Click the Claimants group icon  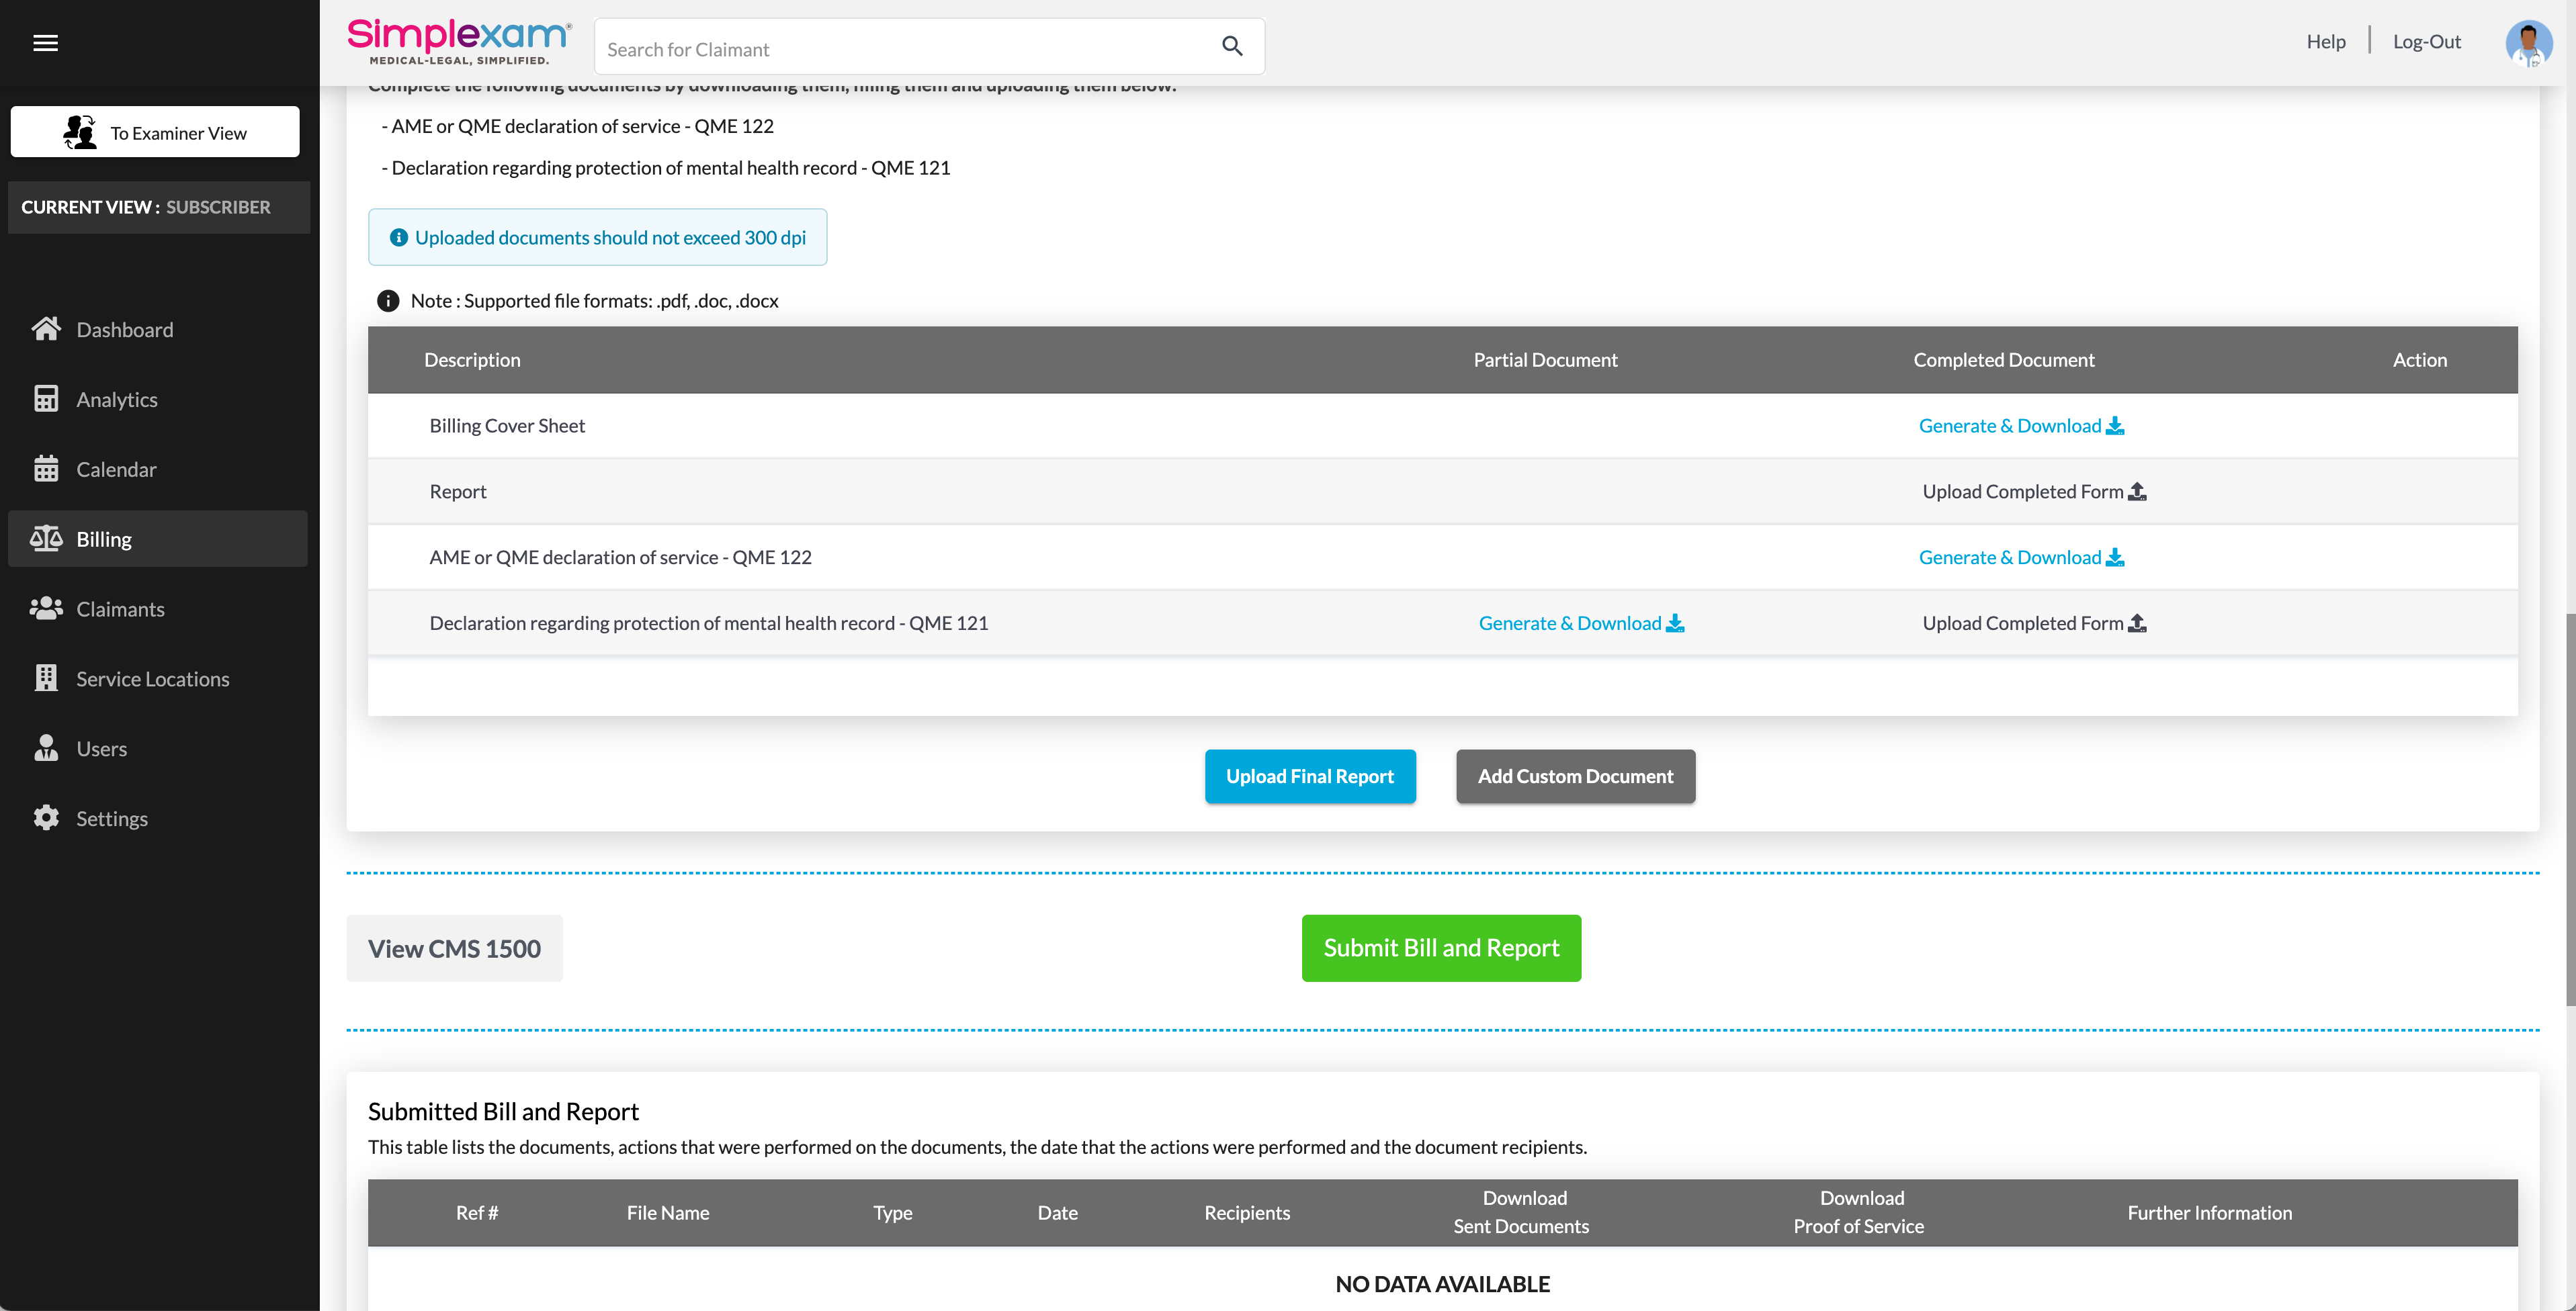46,608
